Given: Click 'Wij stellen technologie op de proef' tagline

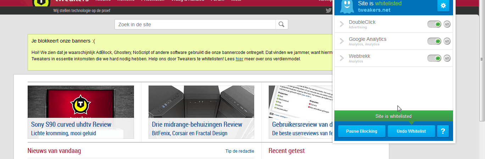Looking at the screenshot, I should pos(82,11).
